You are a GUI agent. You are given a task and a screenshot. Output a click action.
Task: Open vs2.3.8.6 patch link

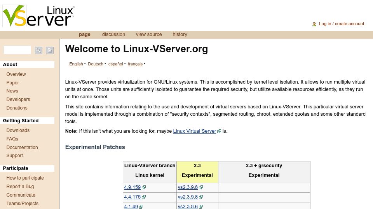(x=188, y=206)
